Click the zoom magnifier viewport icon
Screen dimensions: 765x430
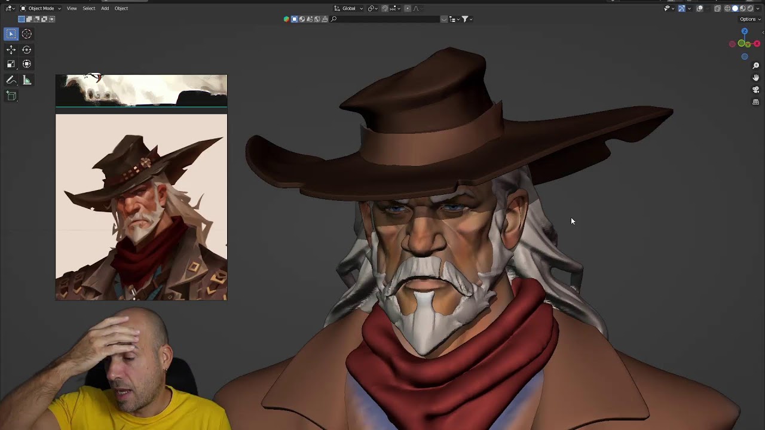pos(755,66)
